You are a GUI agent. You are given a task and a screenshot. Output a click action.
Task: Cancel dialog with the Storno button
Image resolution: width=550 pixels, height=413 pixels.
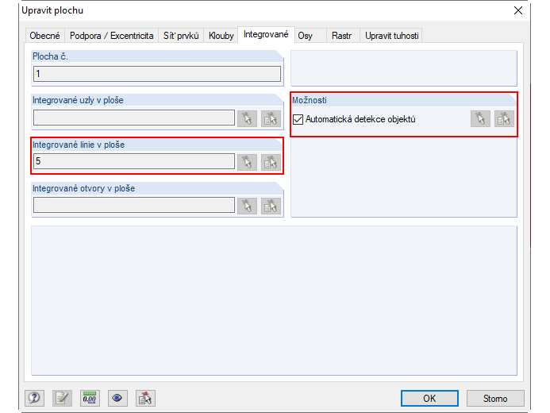tap(495, 398)
